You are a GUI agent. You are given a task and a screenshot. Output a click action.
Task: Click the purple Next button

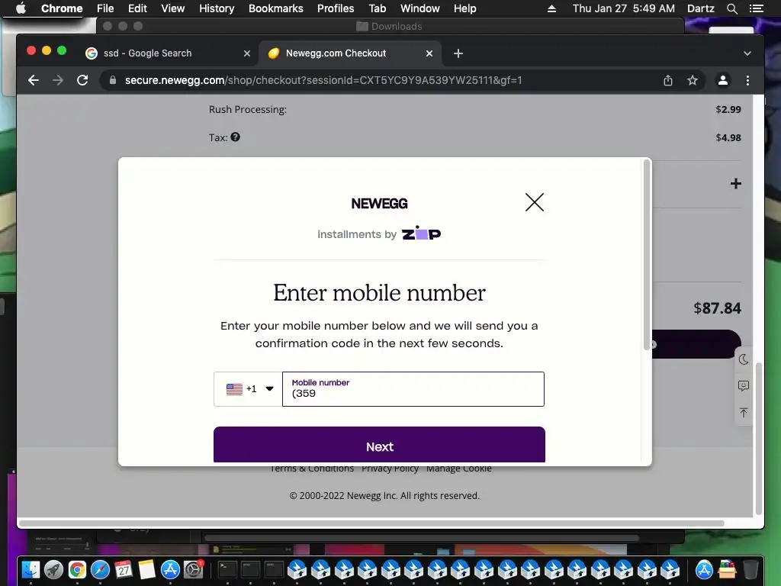pyautogui.click(x=379, y=445)
